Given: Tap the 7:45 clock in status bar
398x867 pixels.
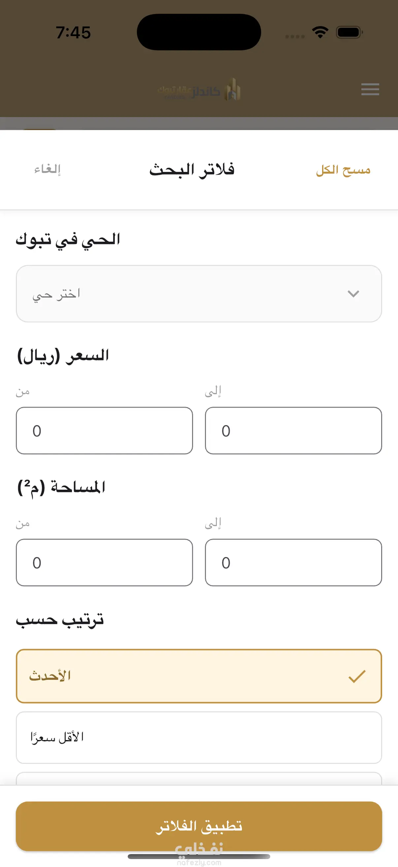Looking at the screenshot, I should [73, 33].
